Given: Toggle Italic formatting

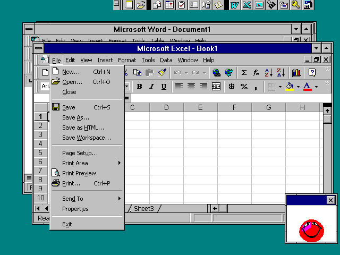Looking at the screenshot, I should 151,87.
